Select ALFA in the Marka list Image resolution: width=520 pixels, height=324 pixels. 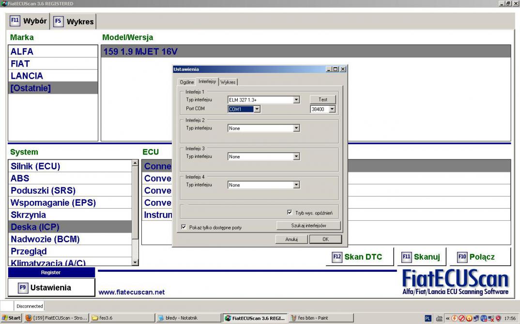coord(53,52)
